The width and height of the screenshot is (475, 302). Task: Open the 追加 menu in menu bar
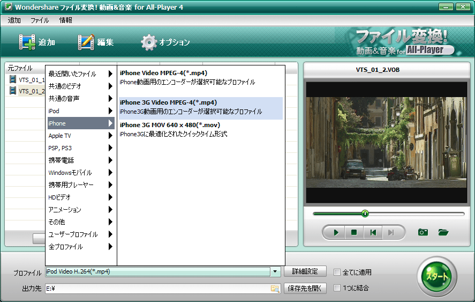tap(14, 20)
